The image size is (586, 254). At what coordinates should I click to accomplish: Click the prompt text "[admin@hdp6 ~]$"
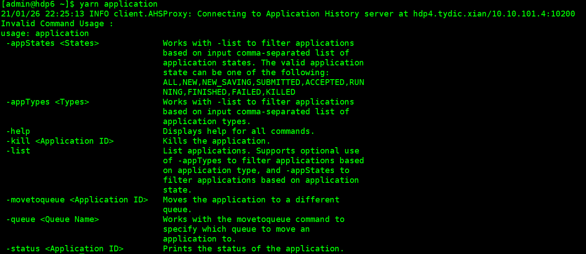click(37, 4)
